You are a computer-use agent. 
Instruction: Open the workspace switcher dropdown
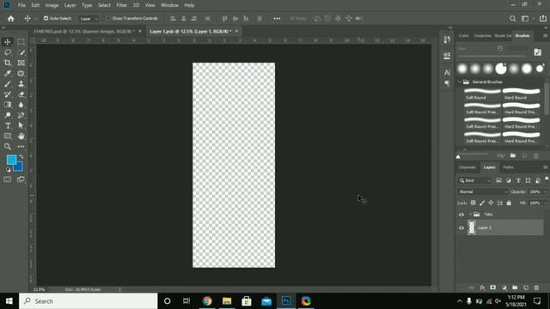tap(527, 19)
